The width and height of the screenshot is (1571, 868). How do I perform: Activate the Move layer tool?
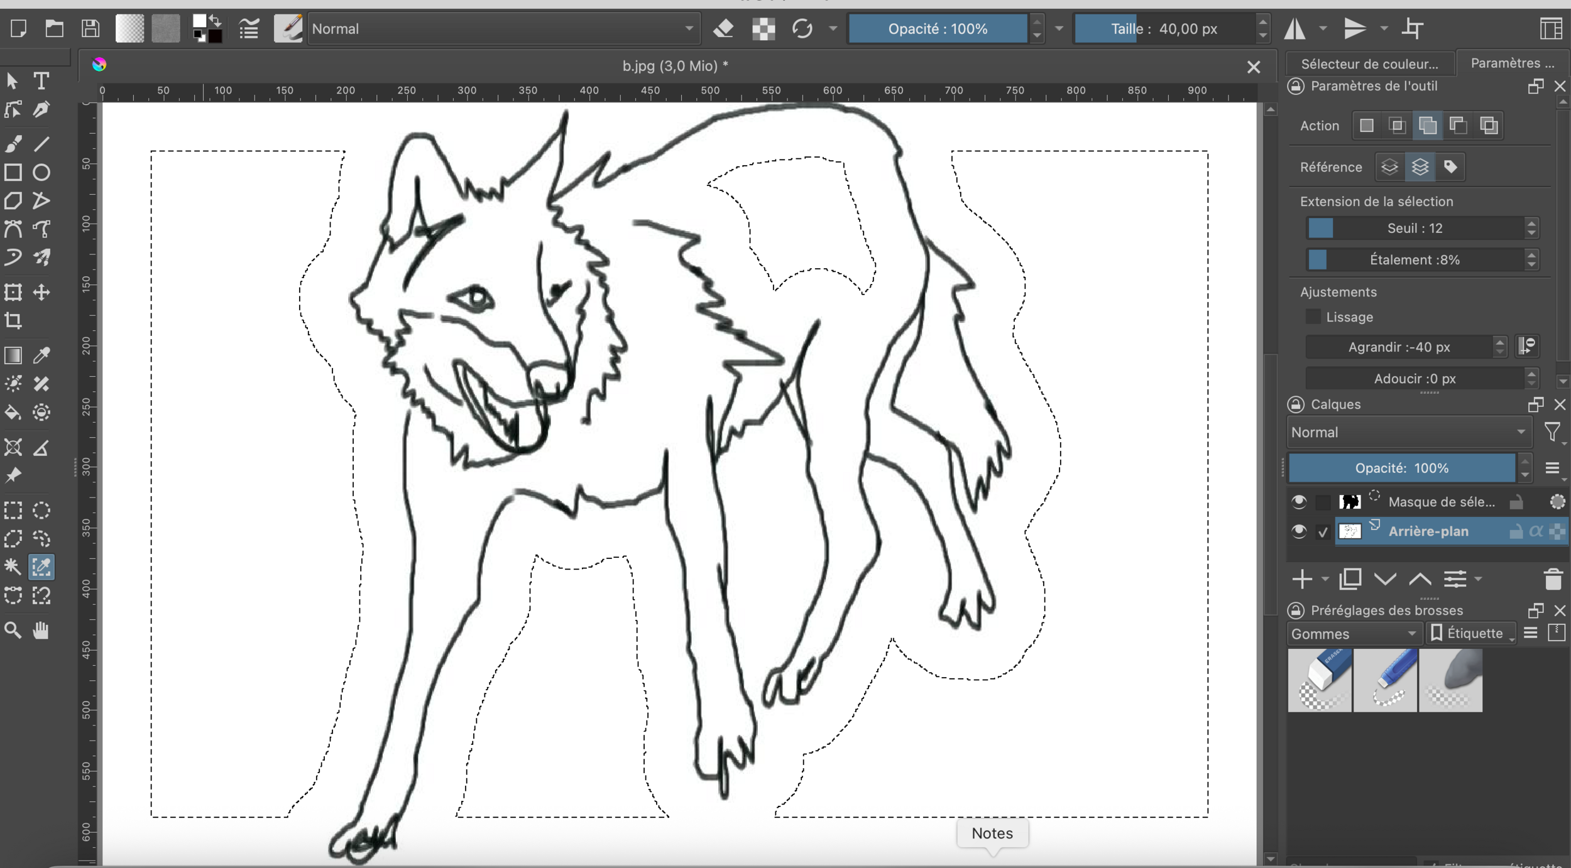coord(41,292)
